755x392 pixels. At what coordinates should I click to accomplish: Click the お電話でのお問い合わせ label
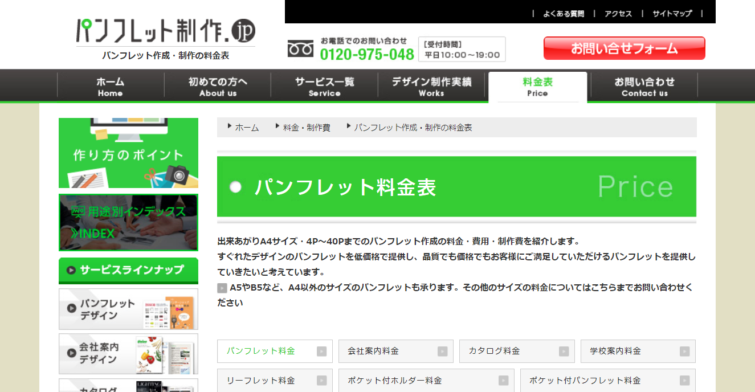[364, 41]
